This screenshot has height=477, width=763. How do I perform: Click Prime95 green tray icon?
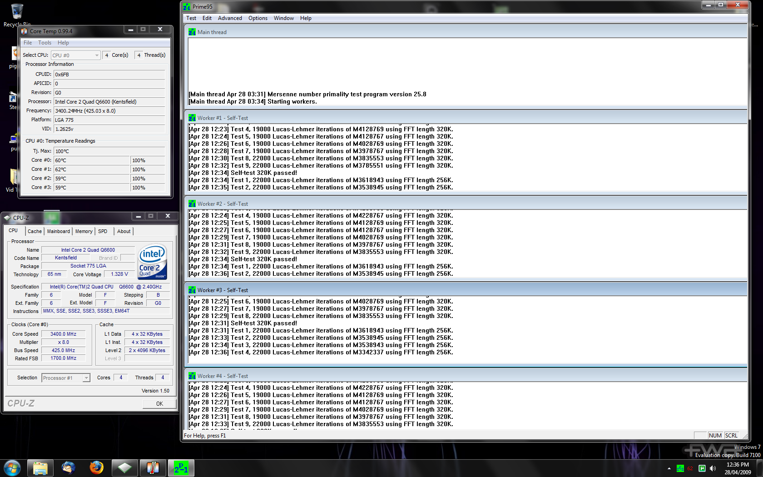point(680,468)
